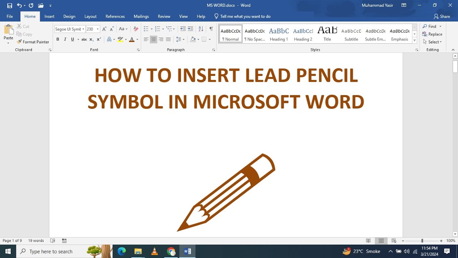Justify the paragraph text
This screenshot has width=458, height=258.
169,39
